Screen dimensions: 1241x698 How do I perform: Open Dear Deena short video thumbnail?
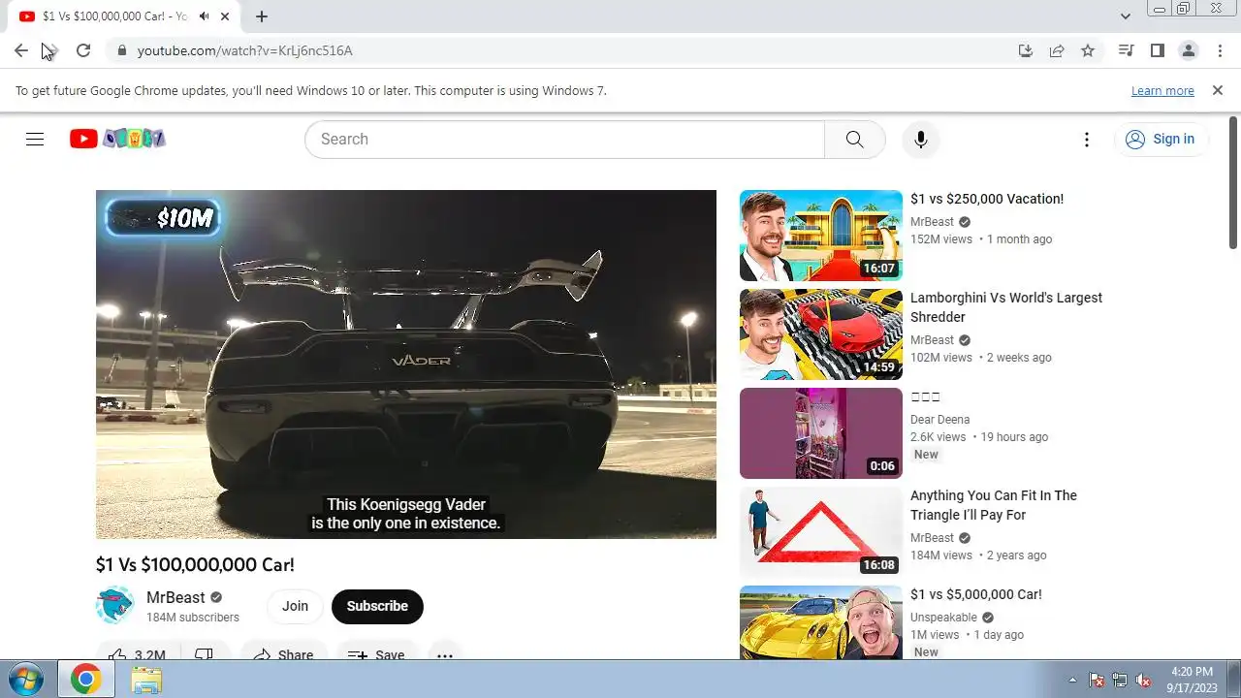pos(821,433)
